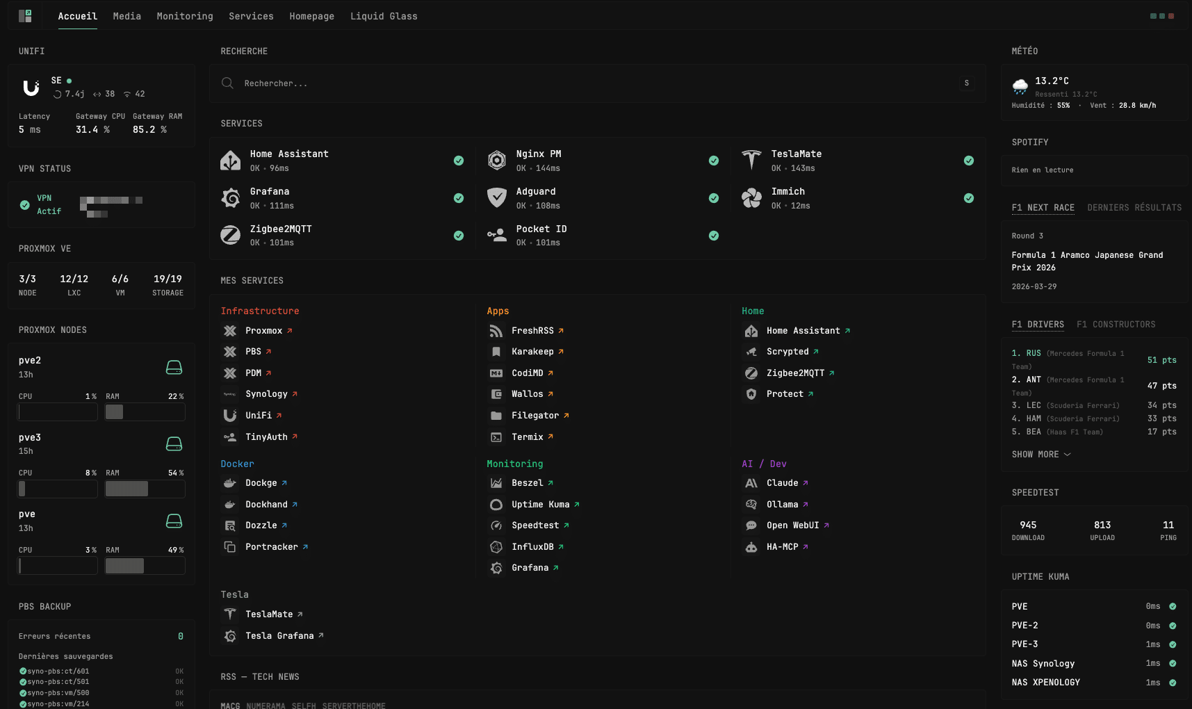Screen dimensions: 1192x709
Task: Switch to F1 CONSTRUCTORS standings
Action: pos(1116,324)
